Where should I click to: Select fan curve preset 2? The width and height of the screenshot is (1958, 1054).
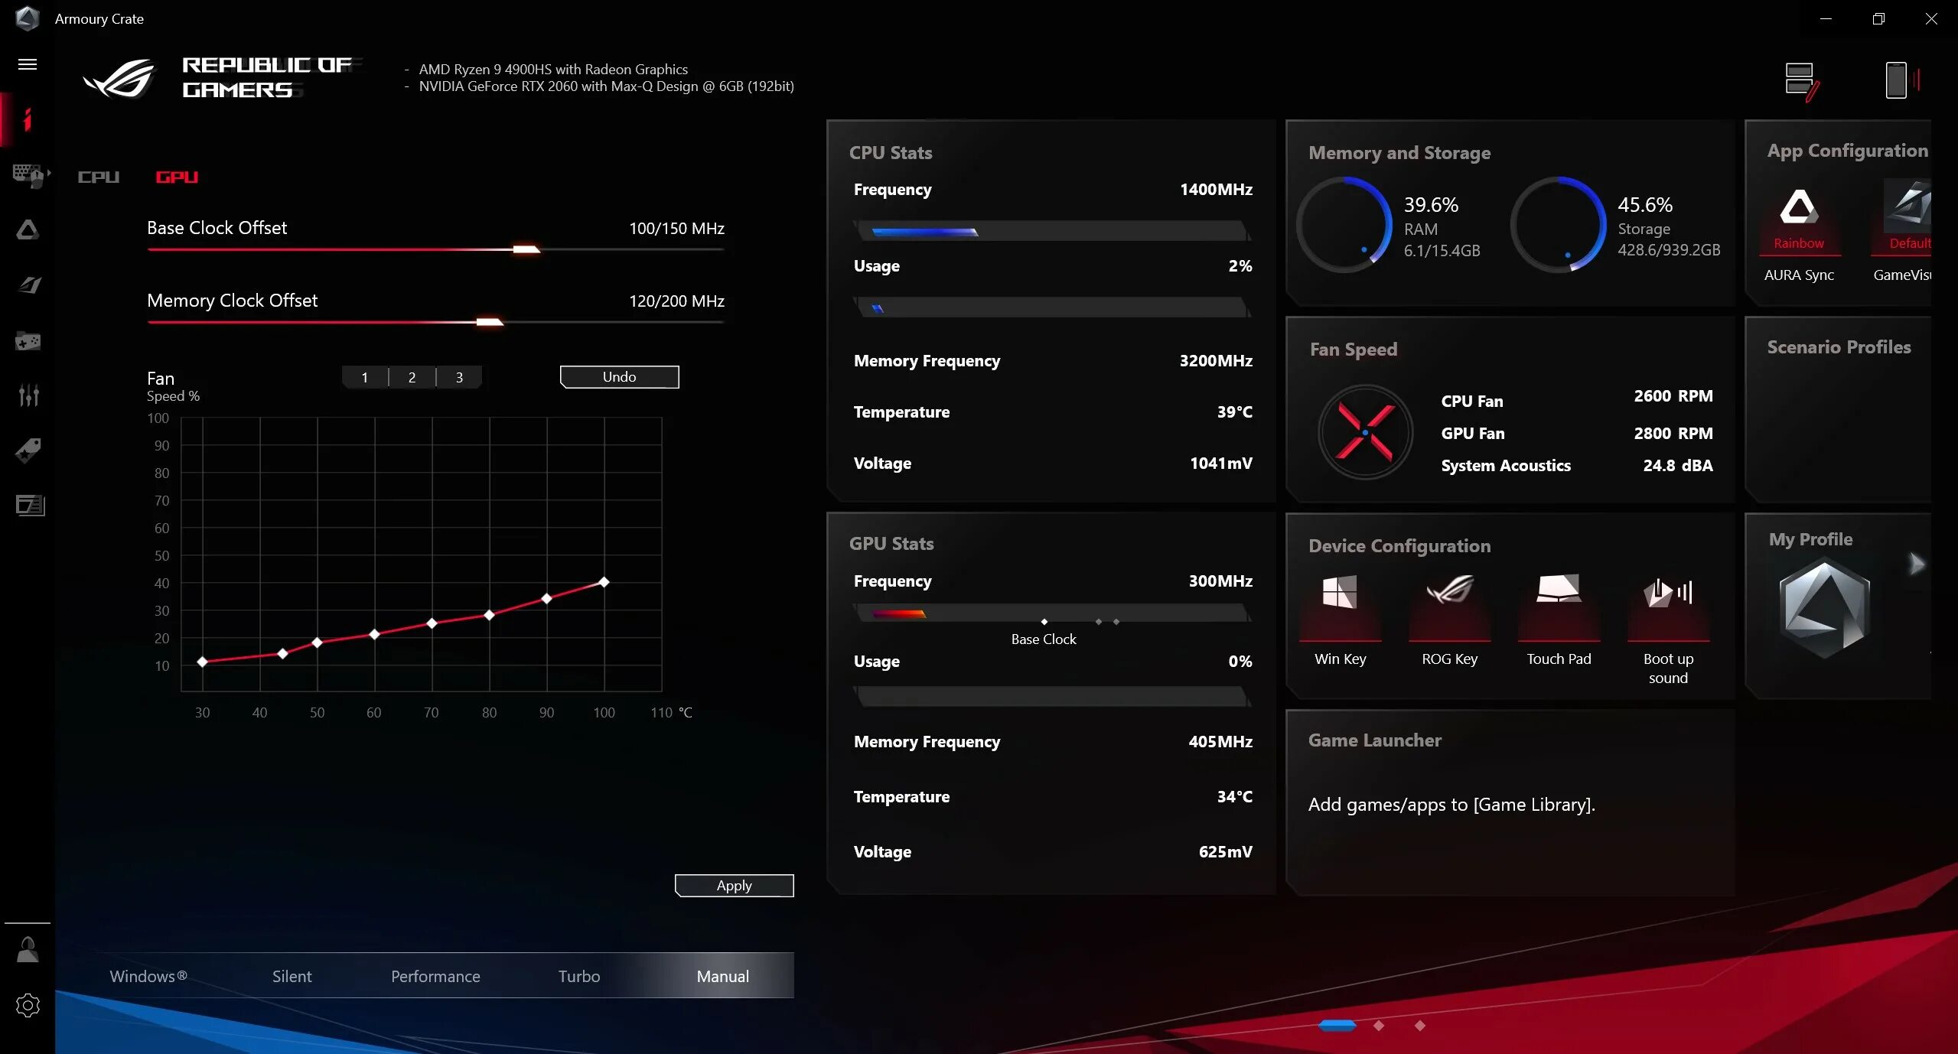click(x=412, y=377)
